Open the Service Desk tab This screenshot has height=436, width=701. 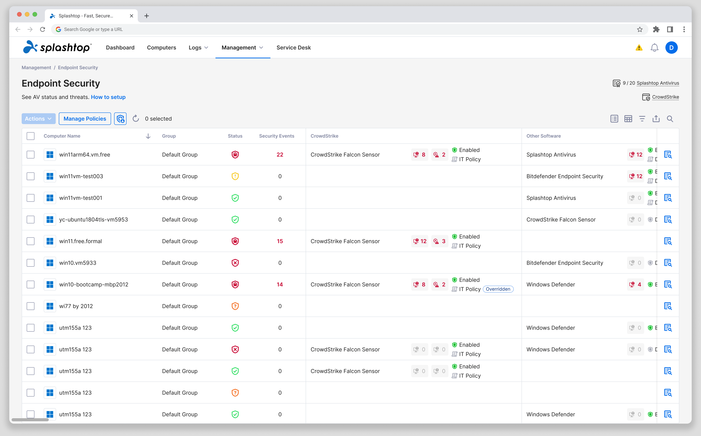pos(294,48)
